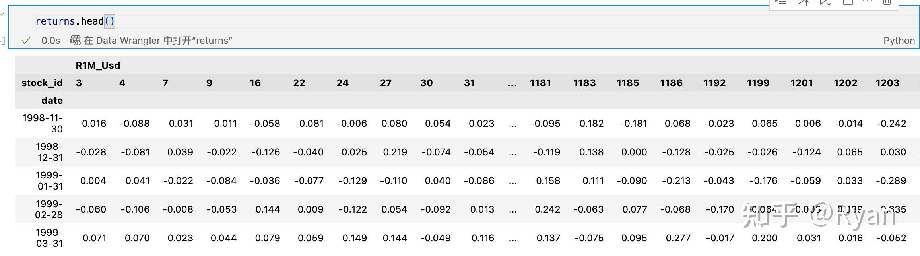
Task: Click the column header for stock 1181
Action: (540, 83)
